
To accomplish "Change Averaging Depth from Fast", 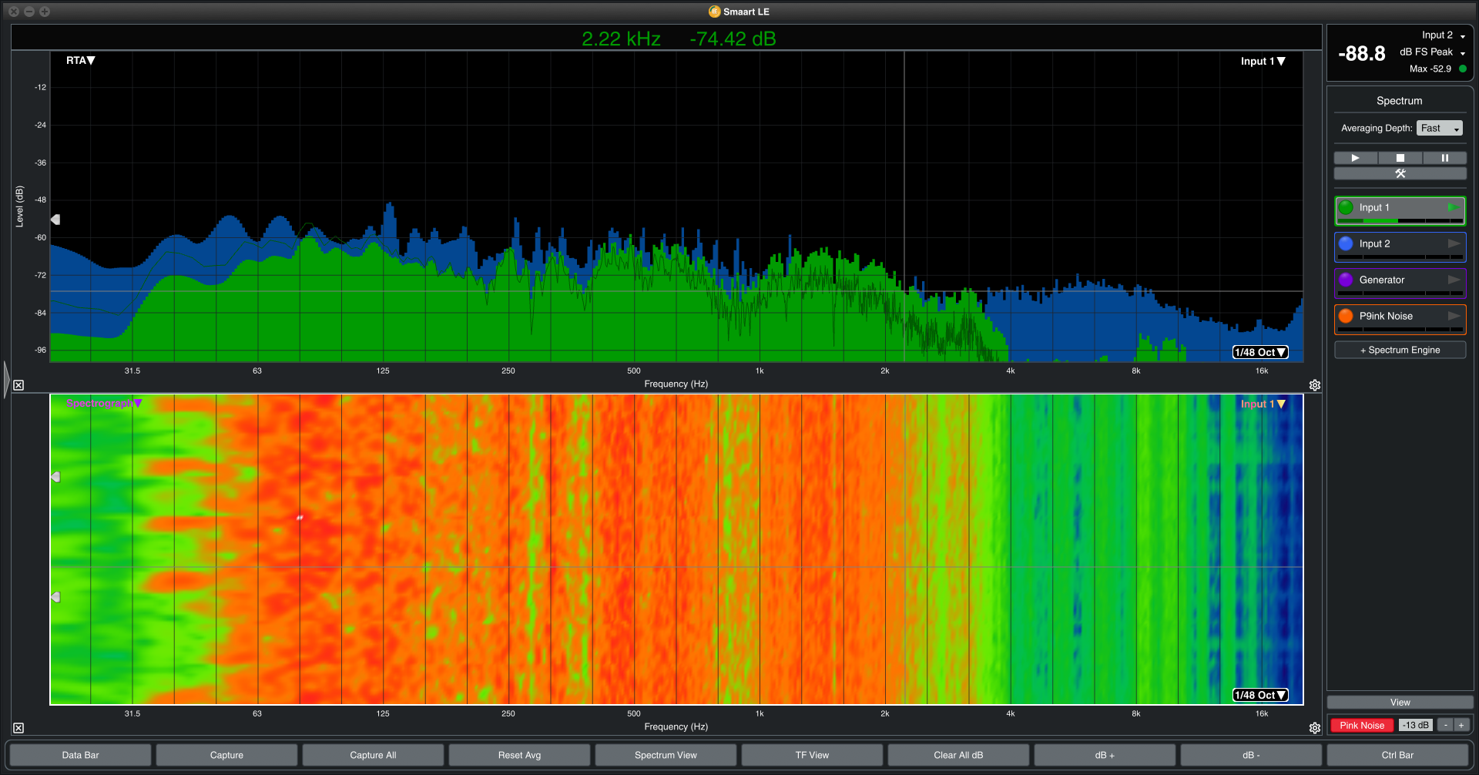I will tap(1439, 129).
